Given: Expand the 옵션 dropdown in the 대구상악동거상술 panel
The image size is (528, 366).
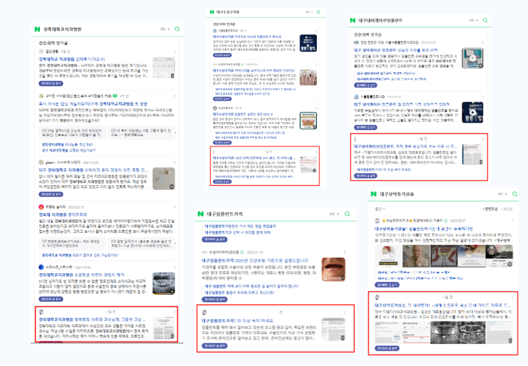Looking at the screenshot, I should pos(380,209).
